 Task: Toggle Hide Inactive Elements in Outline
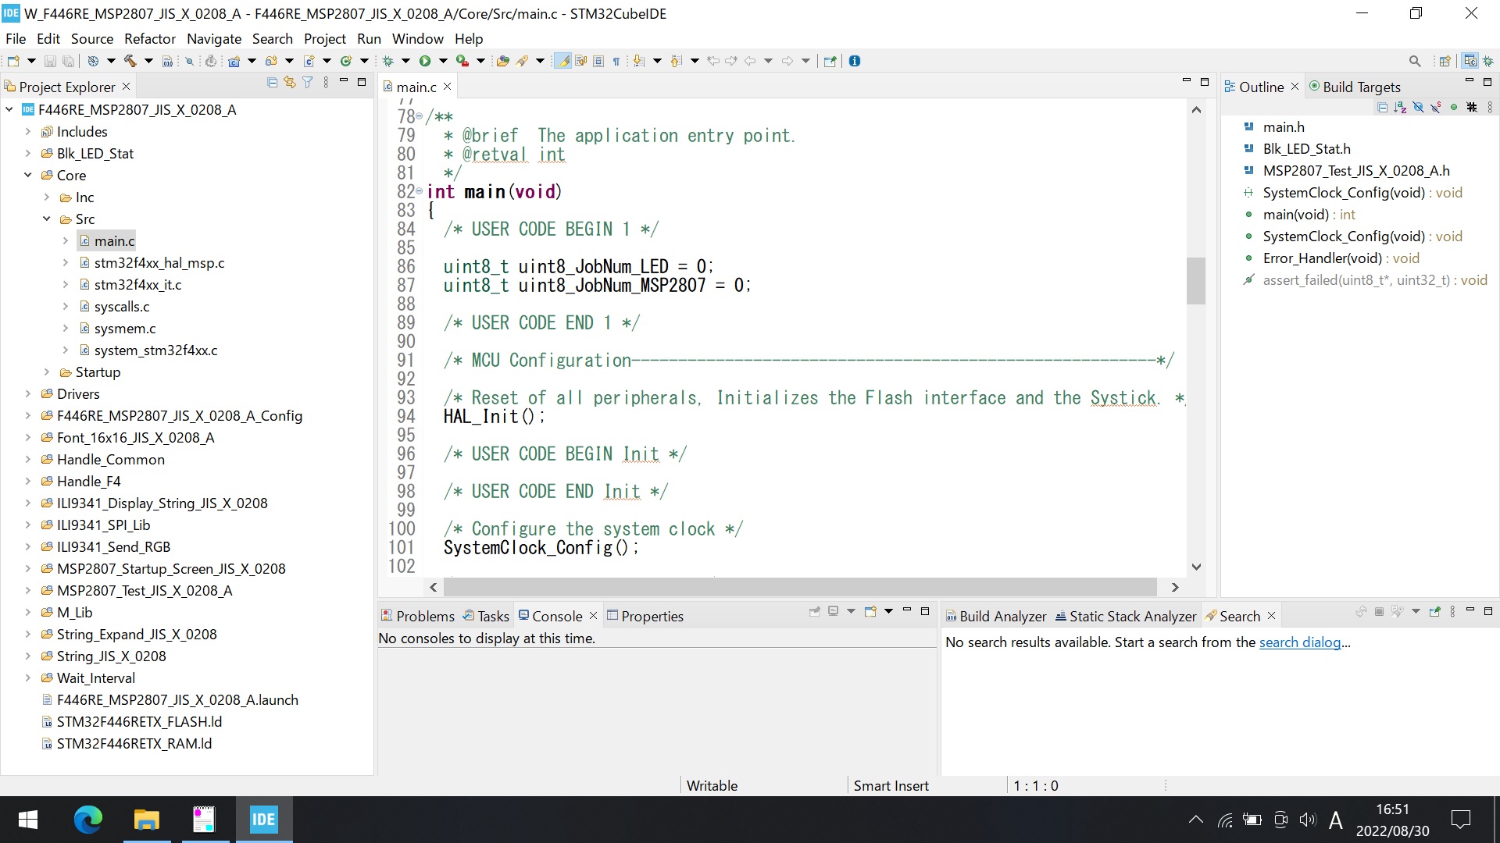click(x=1472, y=108)
